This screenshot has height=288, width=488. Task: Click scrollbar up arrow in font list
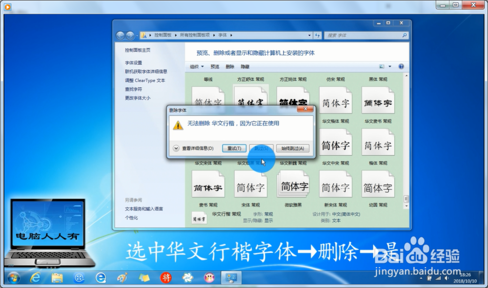[x=406, y=76]
